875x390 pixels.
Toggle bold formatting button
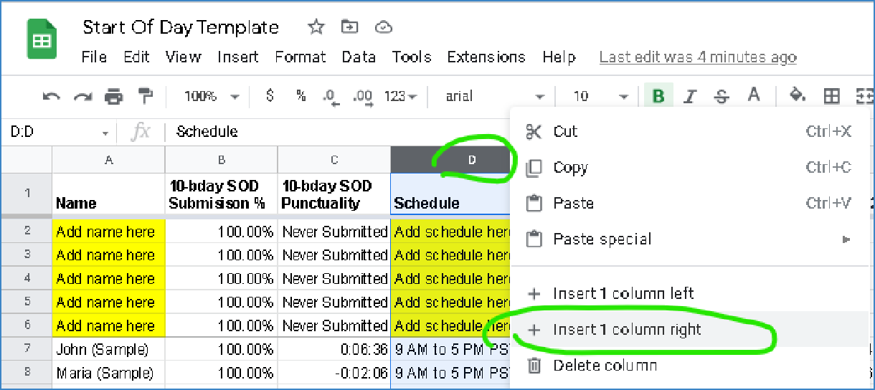[658, 96]
